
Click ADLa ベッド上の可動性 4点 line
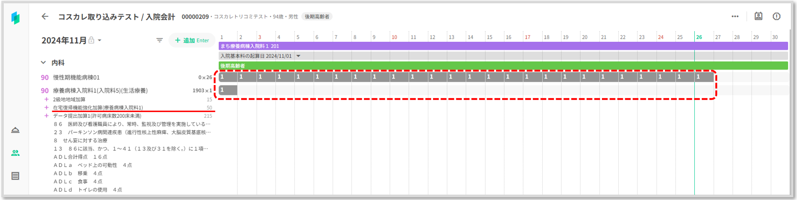(x=92, y=165)
